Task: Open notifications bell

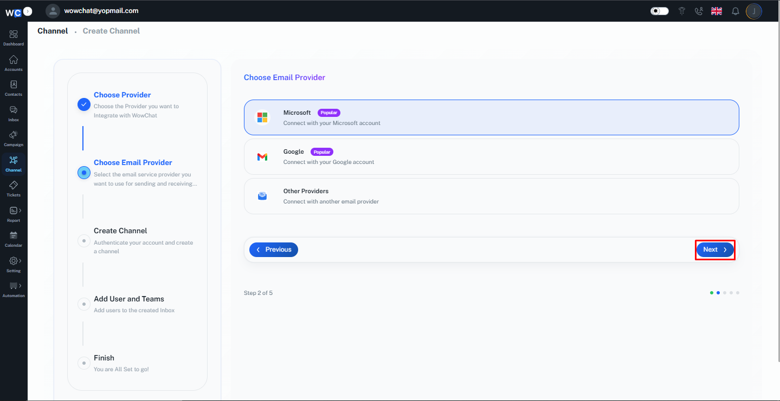Action: coord(736,11)
